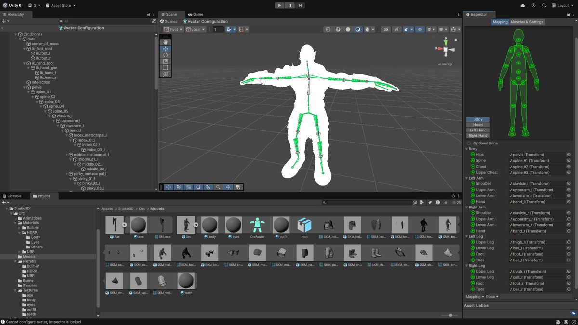Open the Asset Store
This screenshot has width=578, height=325.
(x=61, y=5)
